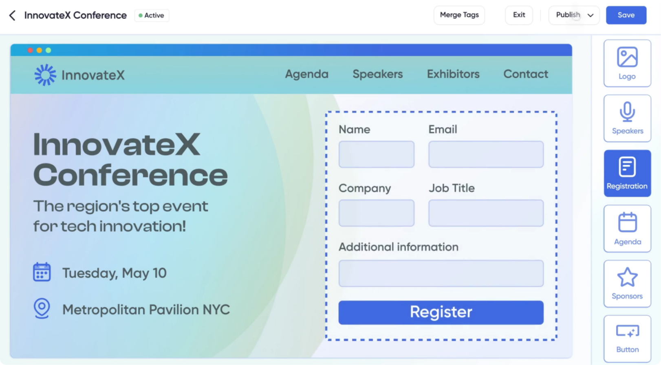The width and height of the screenshot is (661, 365).
Task: Select the "The region's top event" tagline text
Action: (121, 216)
